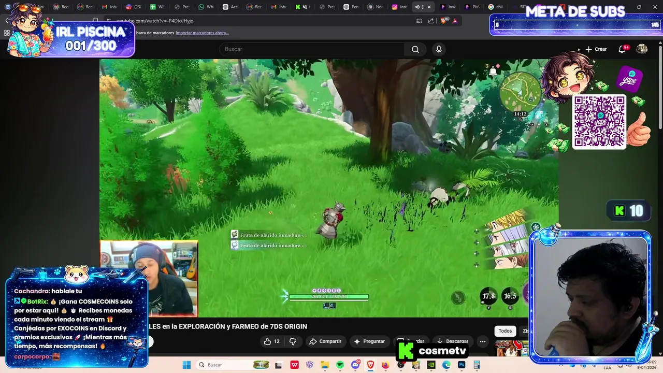Dislike the video with thumbs down
The width and height of the screenshot is (663, 373).
click(293, 341)
